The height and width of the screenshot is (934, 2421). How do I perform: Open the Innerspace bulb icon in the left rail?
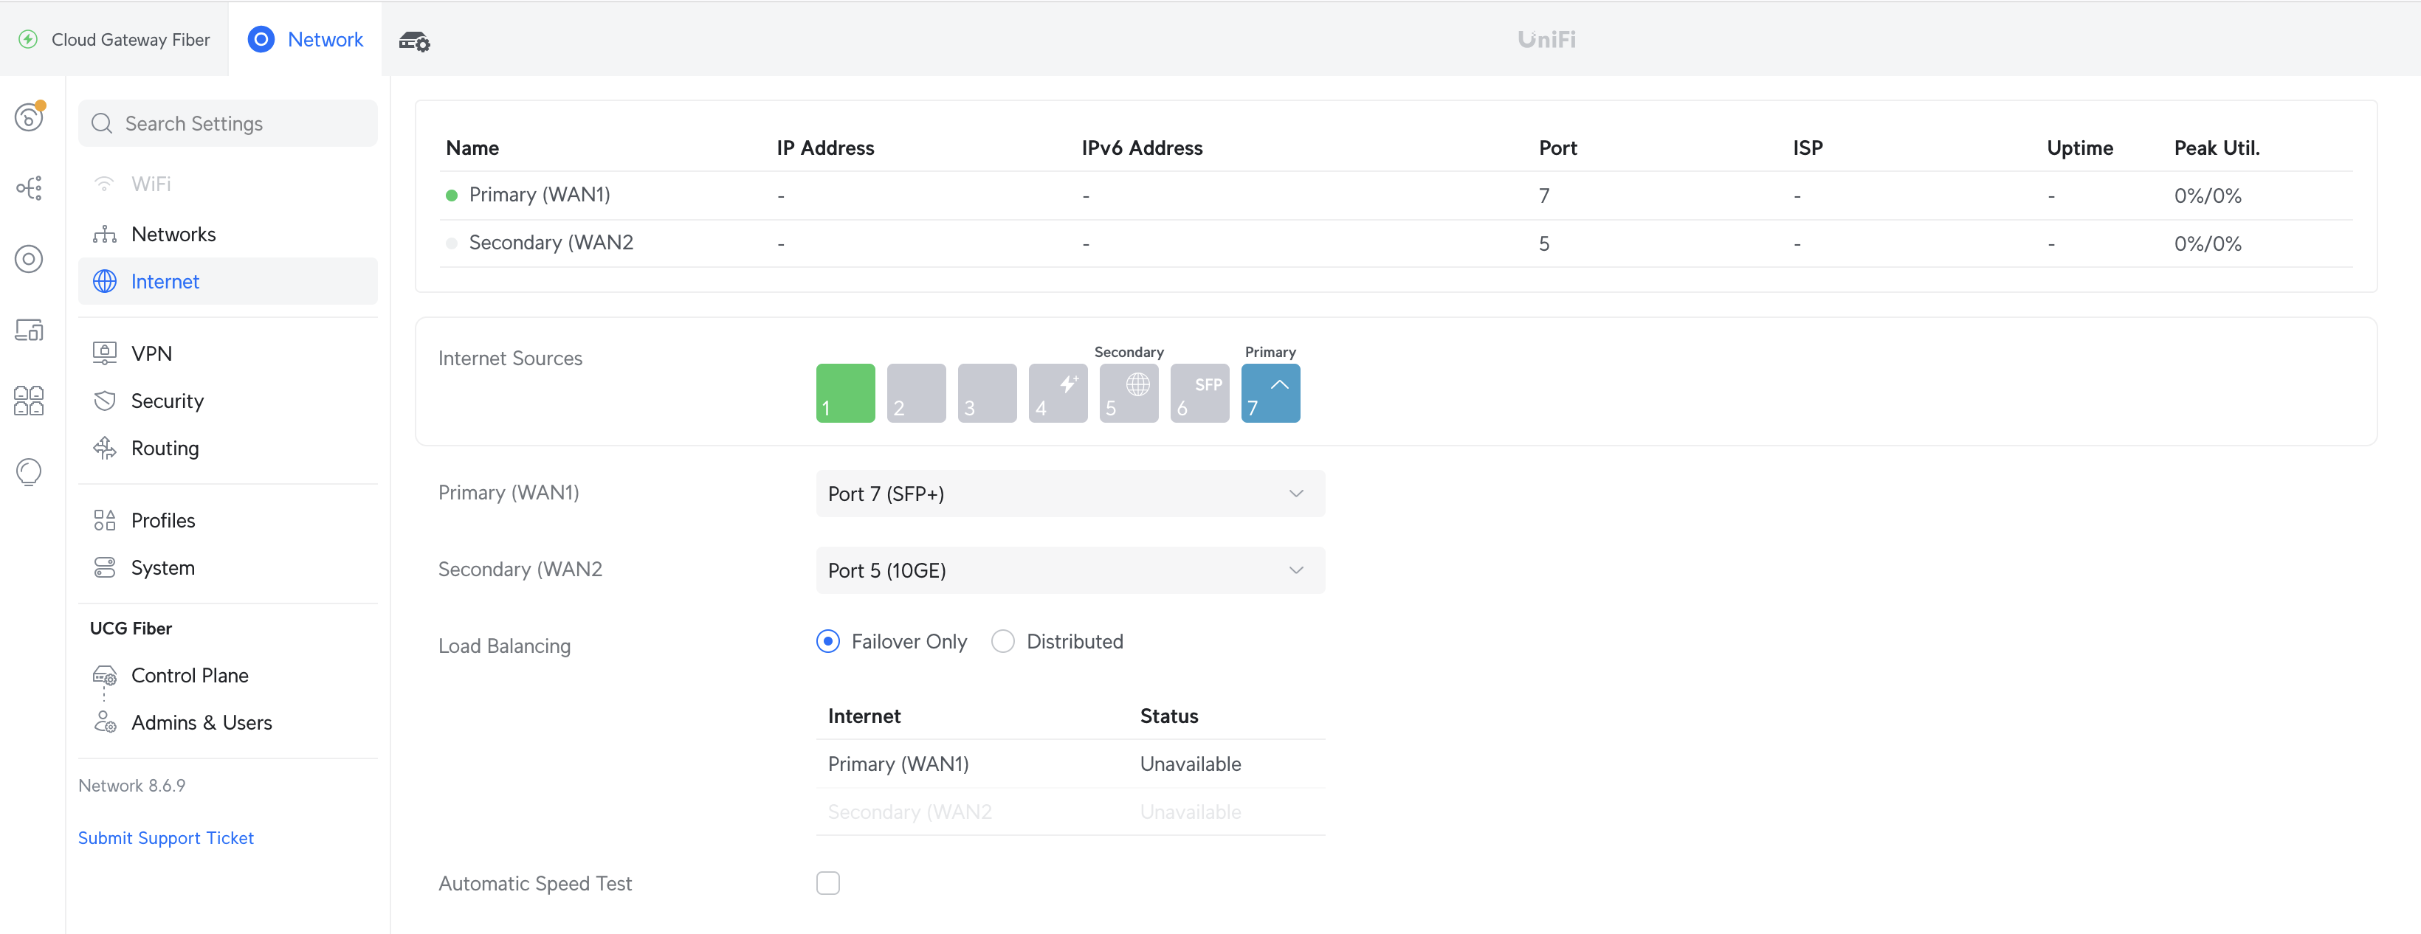(x=29, y=471)
